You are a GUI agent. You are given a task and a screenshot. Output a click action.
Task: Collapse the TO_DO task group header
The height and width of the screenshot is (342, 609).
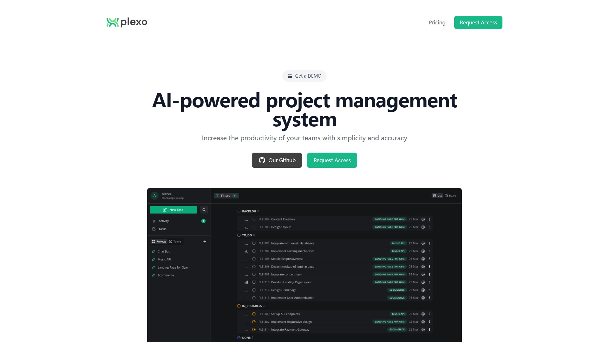pyautogui.click(x=246, y=235)
